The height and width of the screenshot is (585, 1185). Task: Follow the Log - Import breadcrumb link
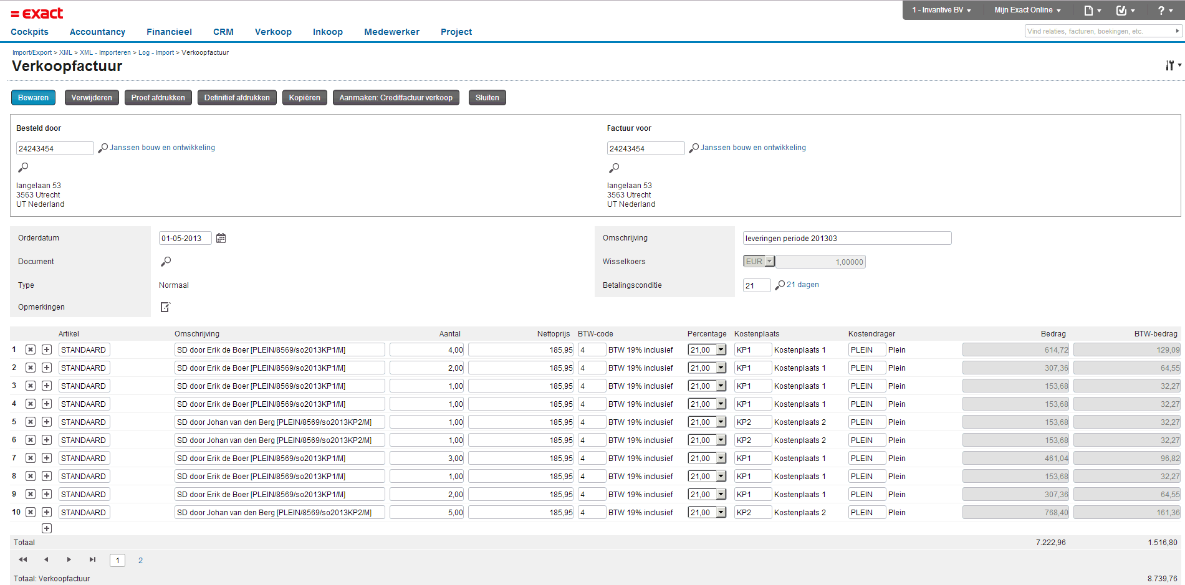(x=156, y=53)
